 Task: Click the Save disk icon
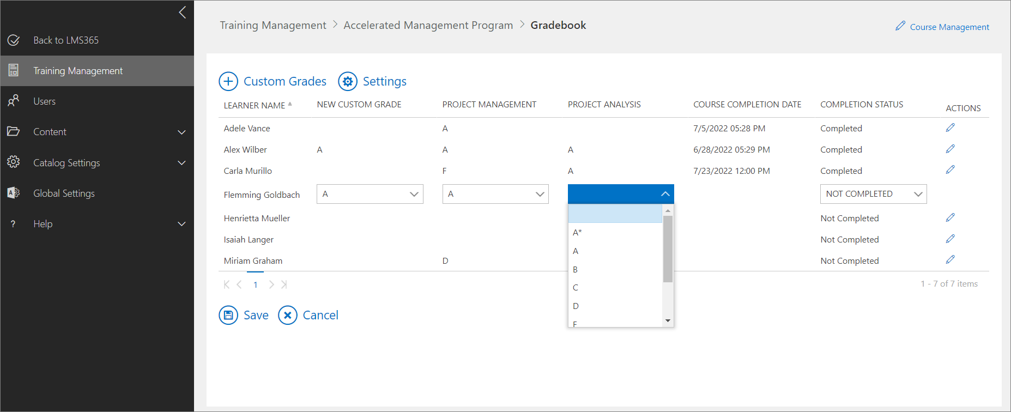pos(228,315)
